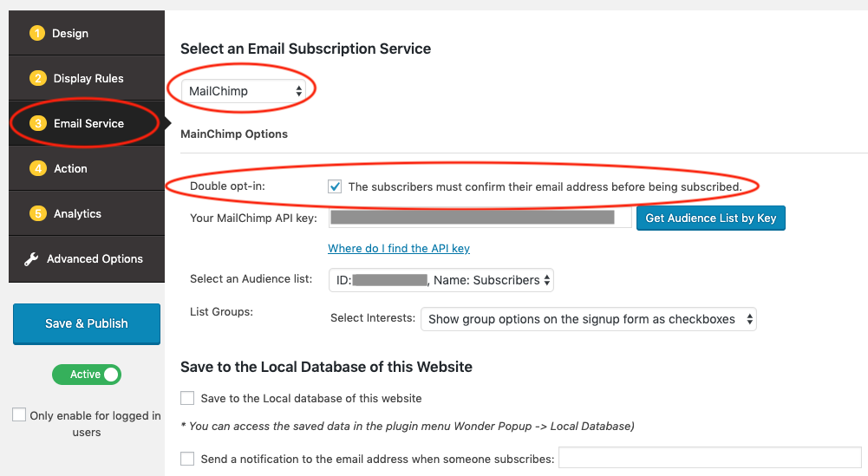This screenshot has height=476, width=868.
Task: Open the MailChimp service dropdown
Action: (x=246, y=91)
